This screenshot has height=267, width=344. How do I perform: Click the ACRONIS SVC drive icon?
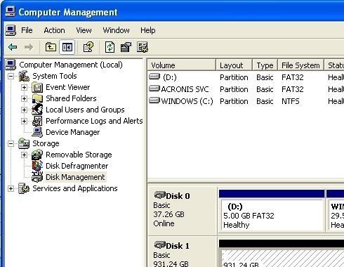point(154,89)
